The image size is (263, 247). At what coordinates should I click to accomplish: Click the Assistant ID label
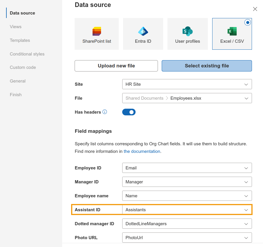point(88,210)
